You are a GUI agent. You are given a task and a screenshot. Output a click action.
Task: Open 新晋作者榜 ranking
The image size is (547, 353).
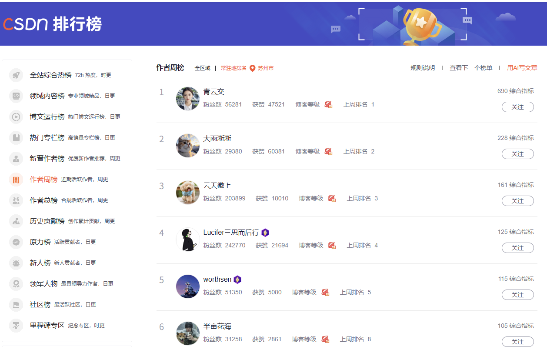click(x=47, y=159)
